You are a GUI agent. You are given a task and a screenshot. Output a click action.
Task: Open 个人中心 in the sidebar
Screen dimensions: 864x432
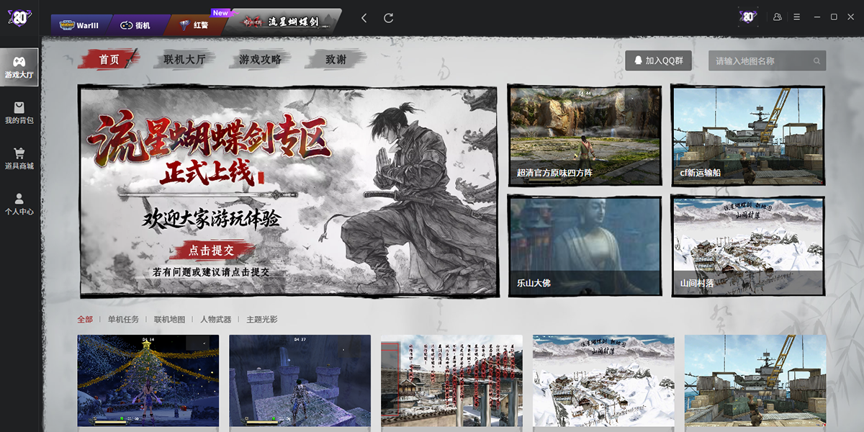pos(19,204)
